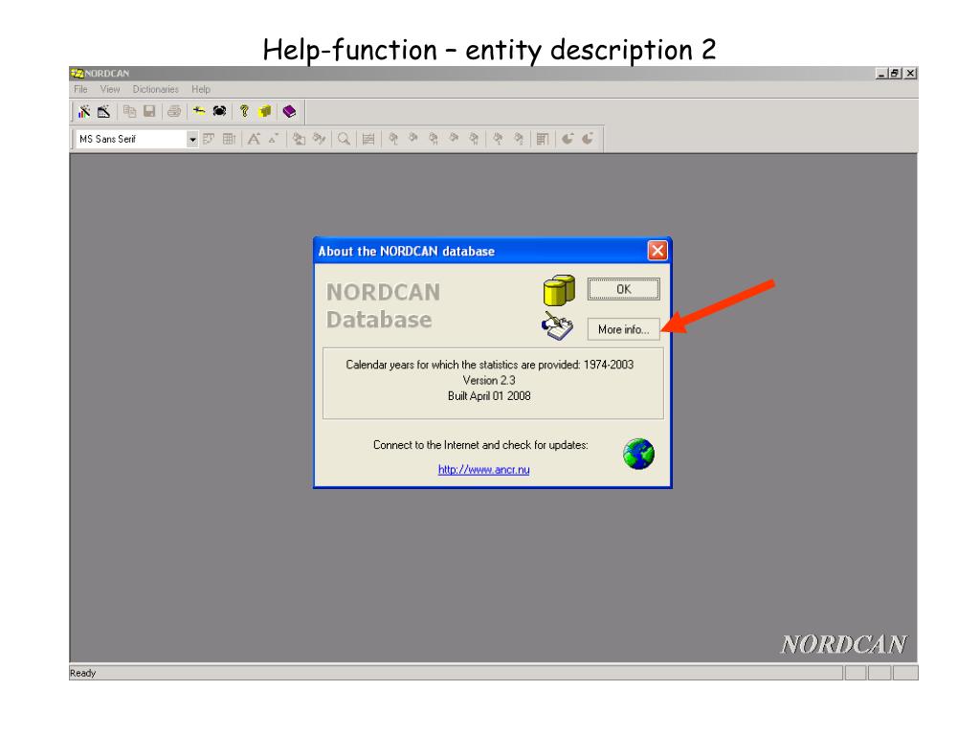Click the Copy icon in the top toolbar
The height and width of the screenshot is (735, 980).
(x=129, y=112)
